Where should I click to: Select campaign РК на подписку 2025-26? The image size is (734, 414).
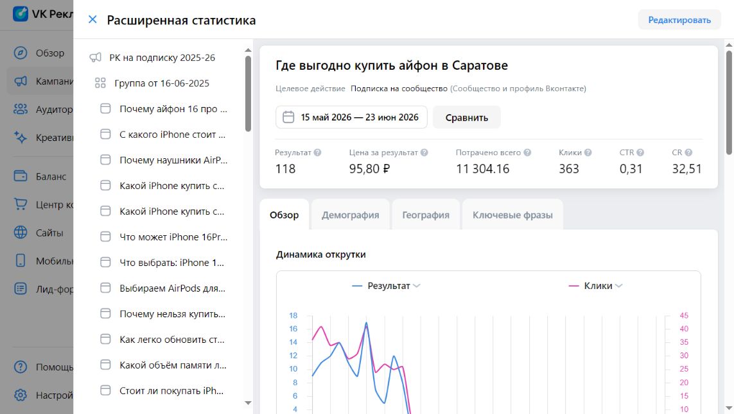(x=162, y=58)
